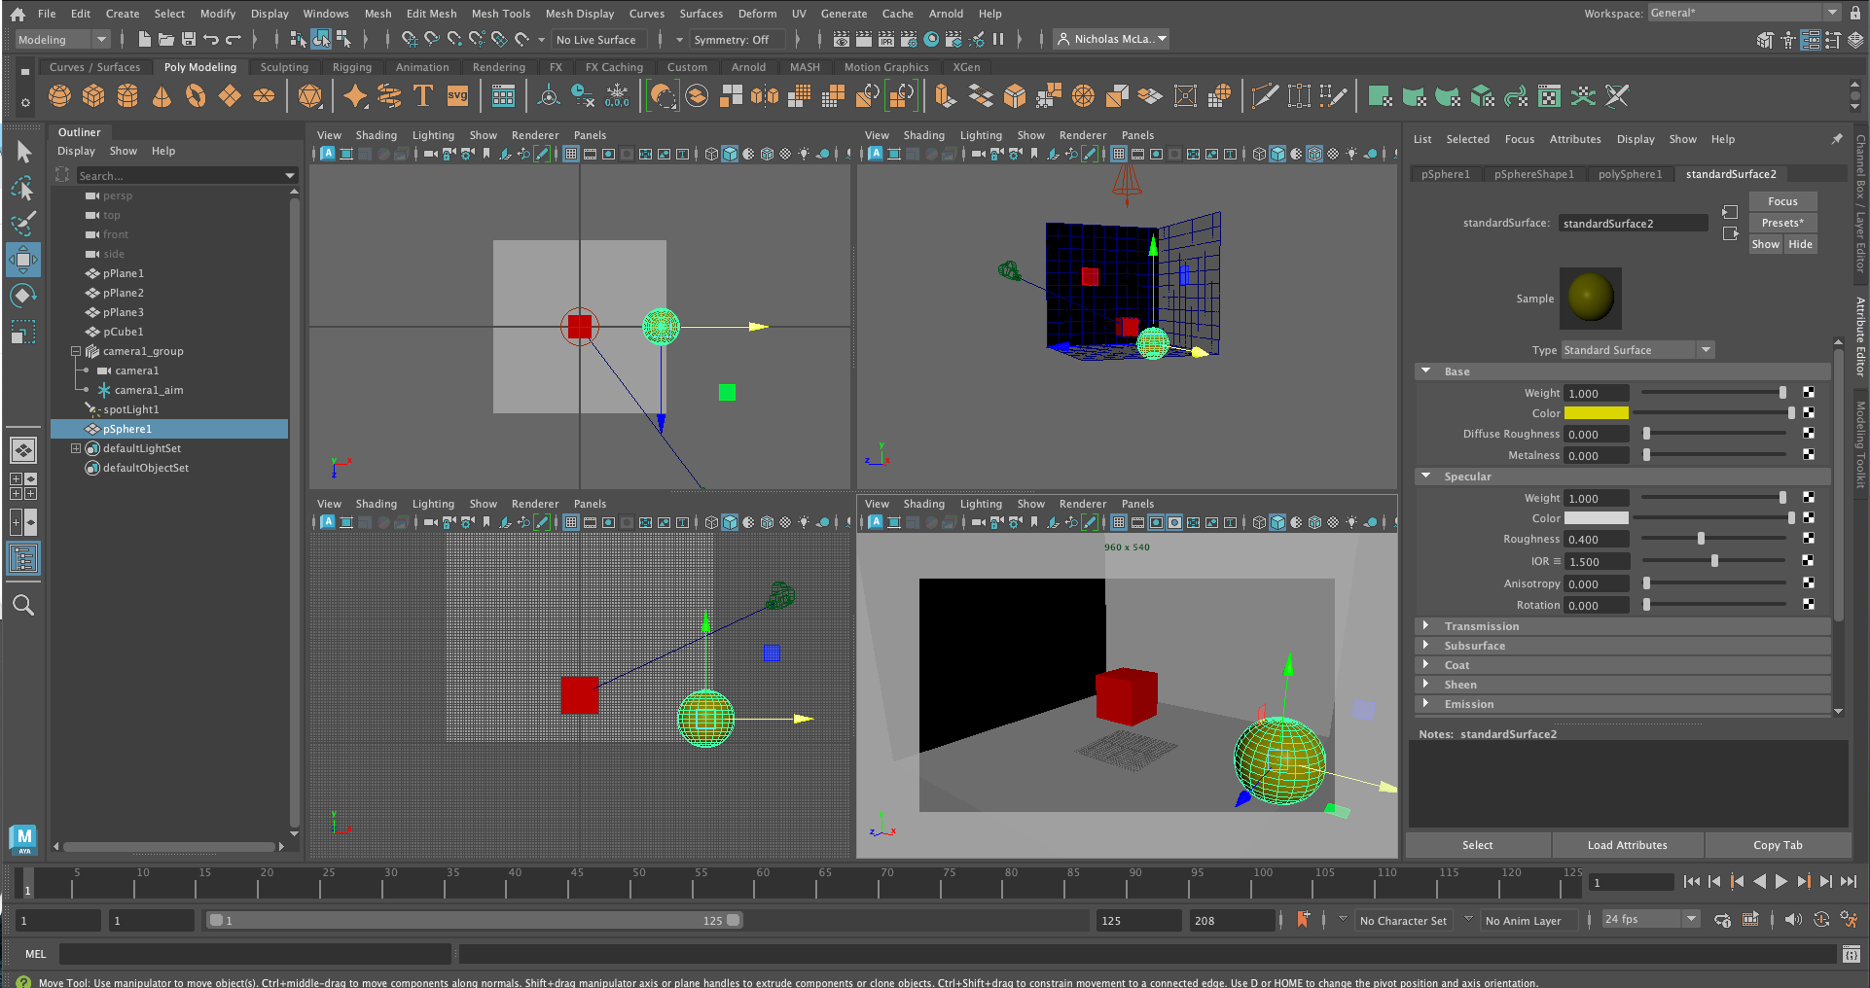Click the Paint Selection tool
This screenshot has height=988, width=1870.
[x=23, y=224]
